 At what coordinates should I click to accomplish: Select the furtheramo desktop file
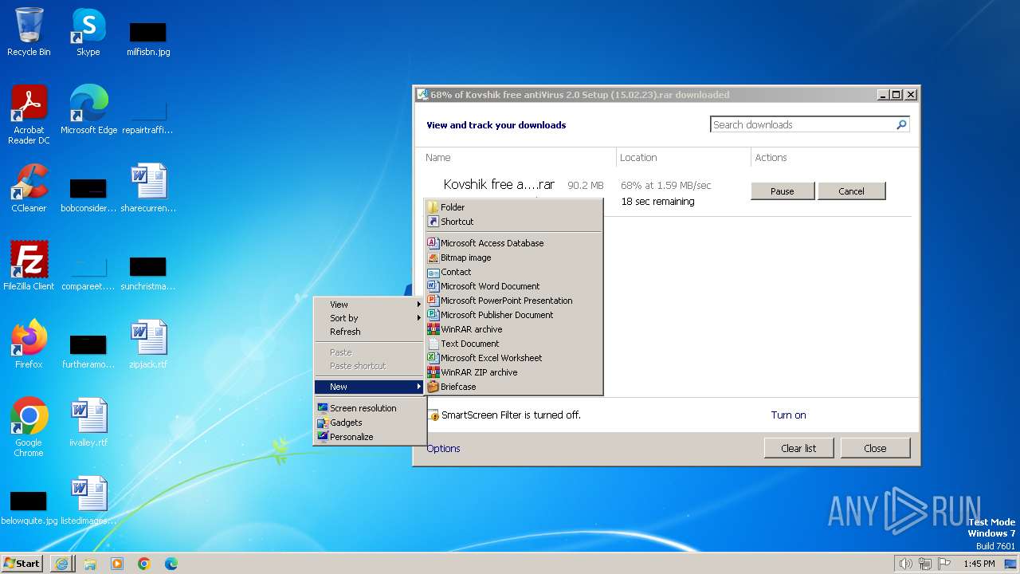88,352
